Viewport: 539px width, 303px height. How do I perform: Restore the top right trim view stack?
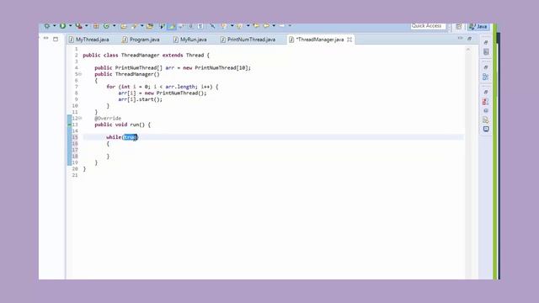pos(486,43)
